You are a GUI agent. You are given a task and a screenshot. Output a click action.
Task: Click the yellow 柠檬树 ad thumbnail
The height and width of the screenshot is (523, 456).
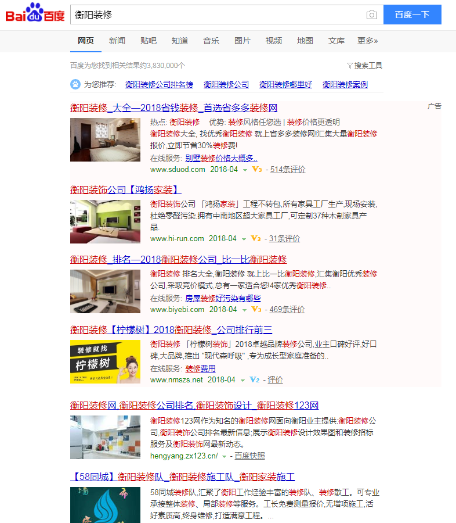click(105, 361)
